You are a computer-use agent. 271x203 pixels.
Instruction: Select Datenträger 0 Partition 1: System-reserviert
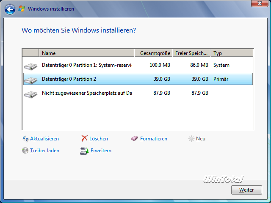tap(138, 65)
